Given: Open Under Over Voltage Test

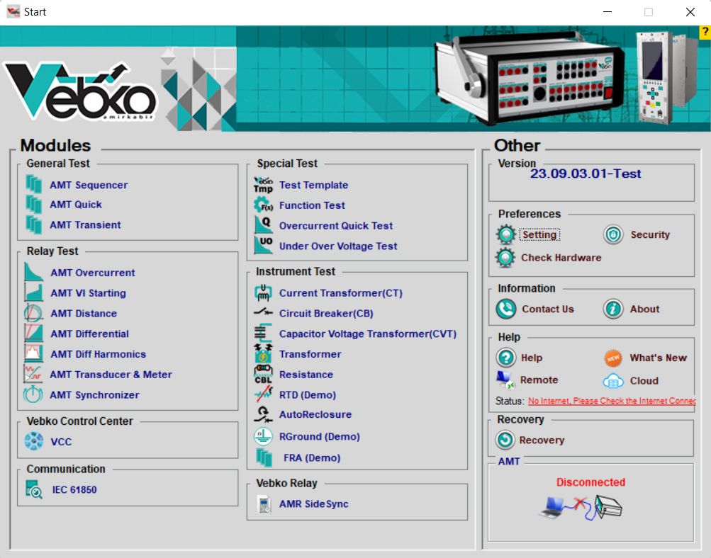Looking at the screenshot, I should [338, 246].
